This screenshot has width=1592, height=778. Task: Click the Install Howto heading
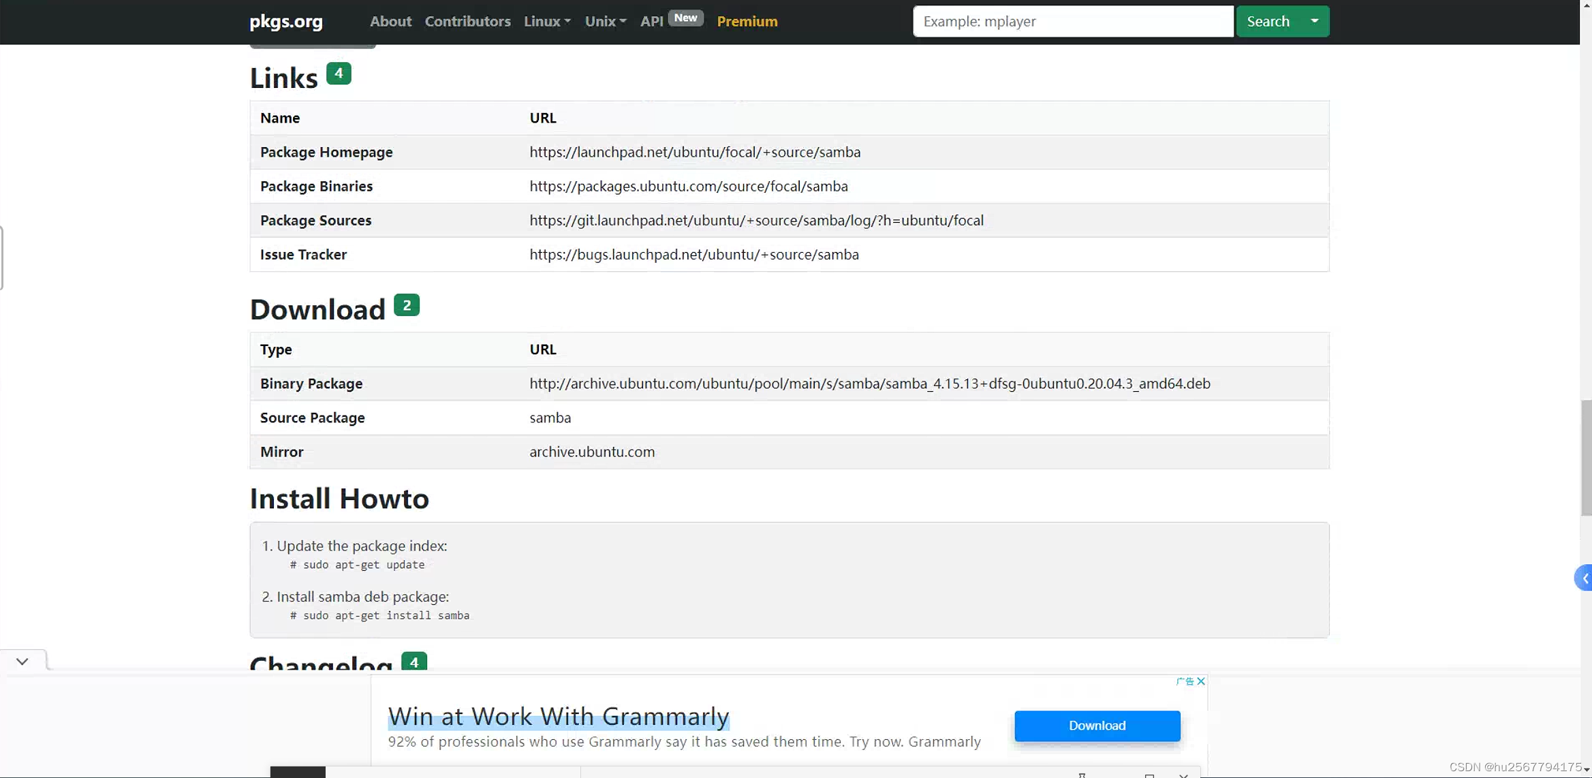[339, 499]
